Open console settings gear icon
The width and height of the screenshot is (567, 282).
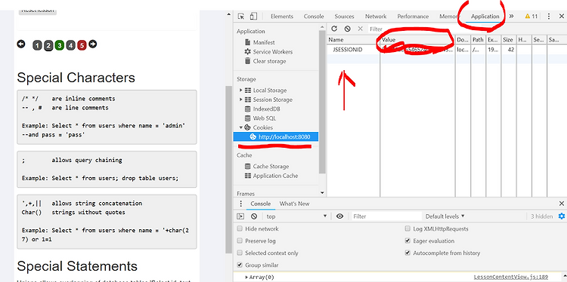[561, 216]
